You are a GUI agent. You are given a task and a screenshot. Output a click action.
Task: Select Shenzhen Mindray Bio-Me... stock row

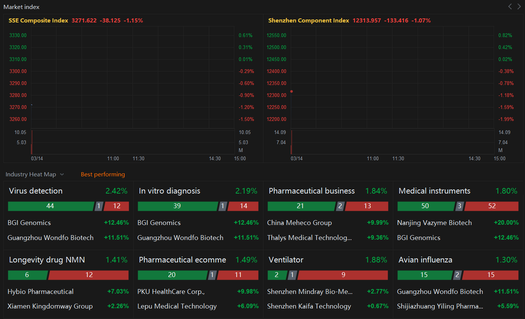point(328,291)
